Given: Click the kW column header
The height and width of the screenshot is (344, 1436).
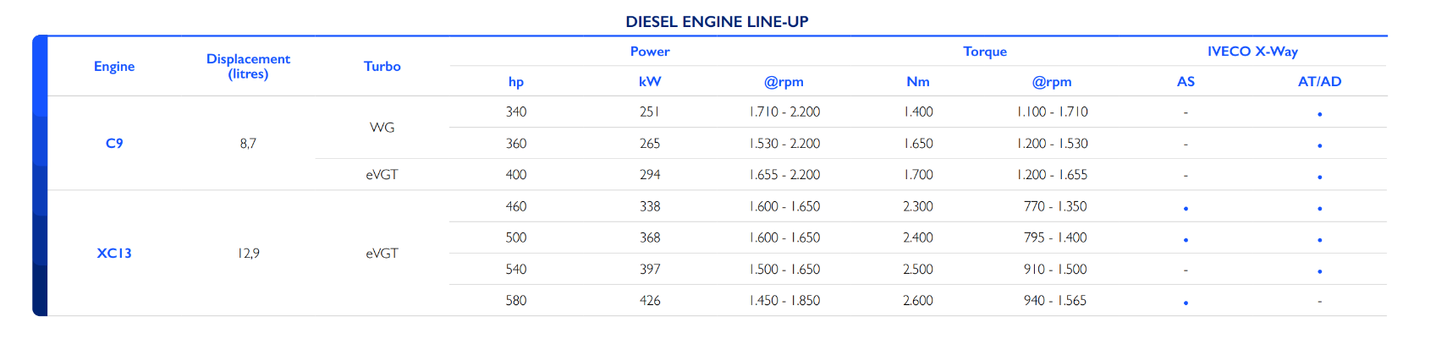Looking at the screenshot, I should tap(649, 82).
